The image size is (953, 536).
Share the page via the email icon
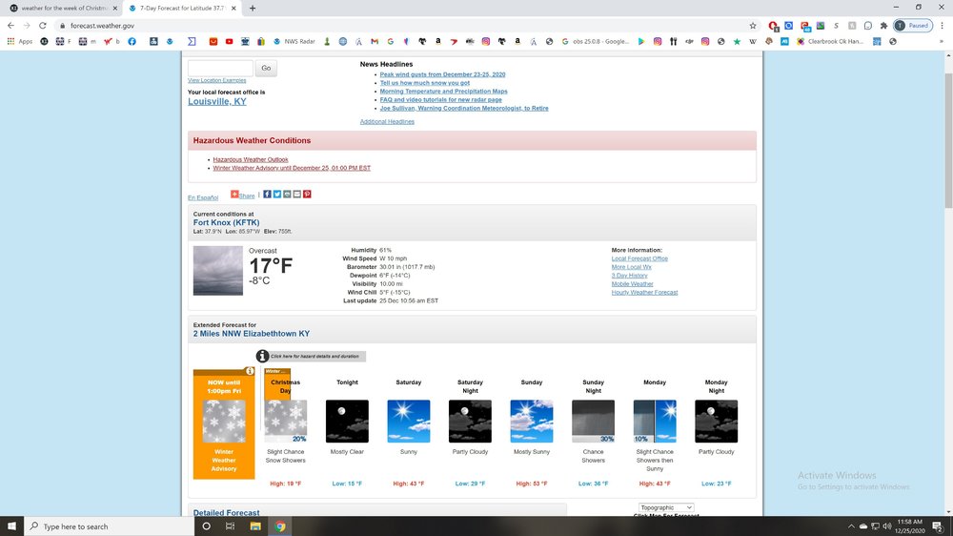coord(297,195)
